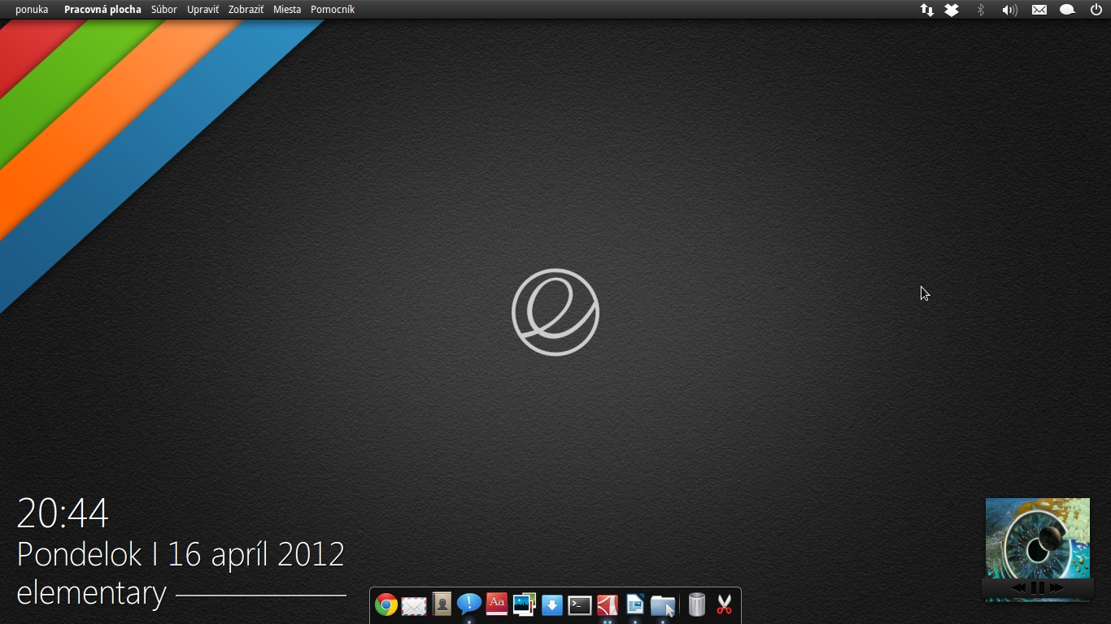Skip to next track in music widget
Viewport: 1111px width, 624px height.
(x=1057, y=587)
